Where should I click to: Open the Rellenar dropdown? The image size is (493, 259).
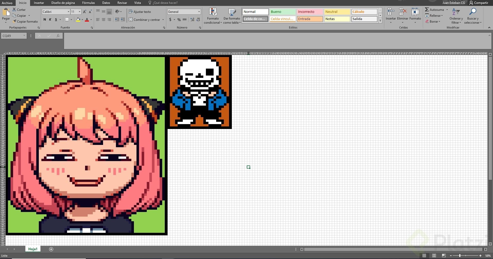434,16
